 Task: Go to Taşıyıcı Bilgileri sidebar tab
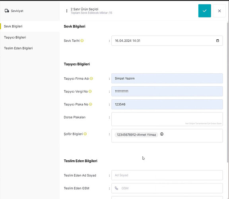15,37
